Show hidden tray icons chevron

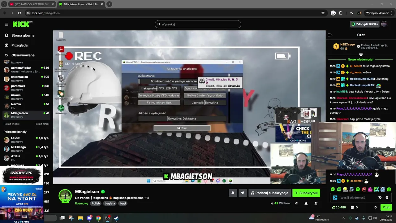(344, 218)
